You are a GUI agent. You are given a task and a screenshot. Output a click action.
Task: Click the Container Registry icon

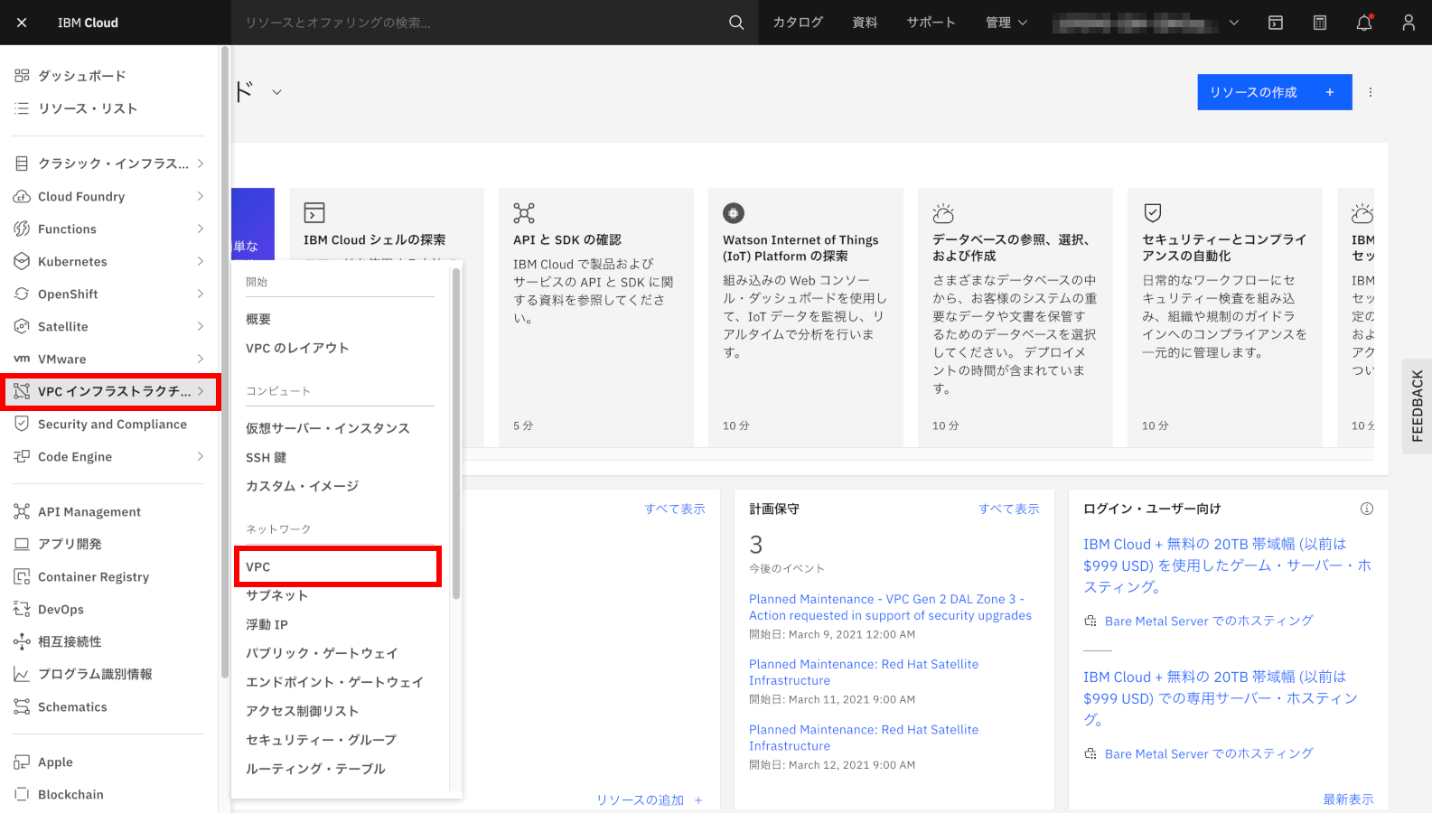click(22, 576)
